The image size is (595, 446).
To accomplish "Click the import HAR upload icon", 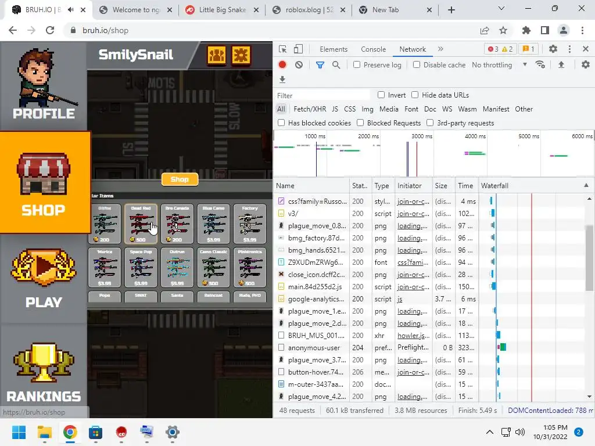I will [x=561, y=65].
